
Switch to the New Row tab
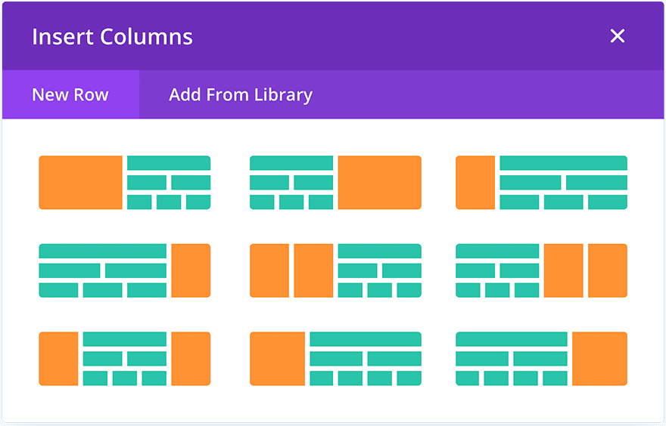tap(70, 95)
